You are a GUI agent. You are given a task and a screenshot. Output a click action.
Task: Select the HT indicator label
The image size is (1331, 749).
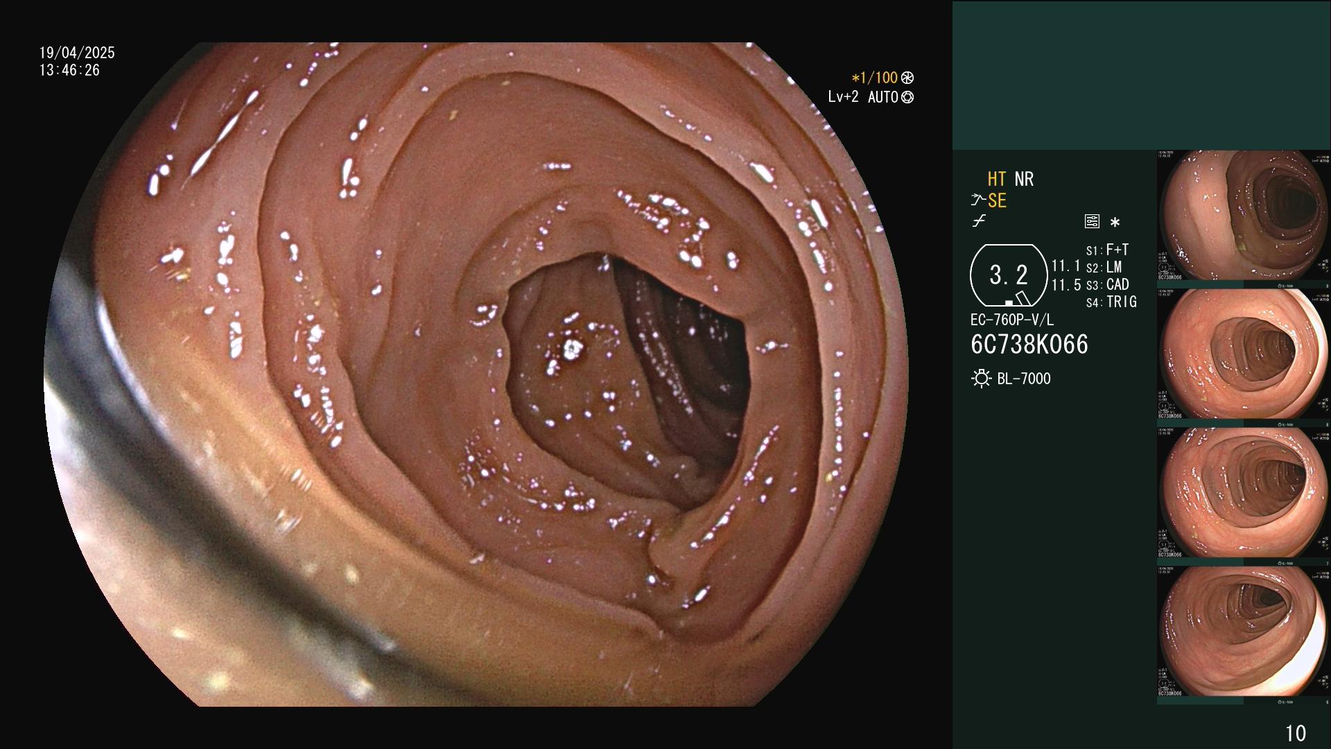pos(997,179)
